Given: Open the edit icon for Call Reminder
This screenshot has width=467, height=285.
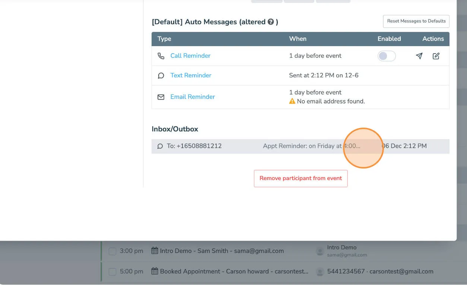Looking at the screenshot, I should (x=436, y=56).
